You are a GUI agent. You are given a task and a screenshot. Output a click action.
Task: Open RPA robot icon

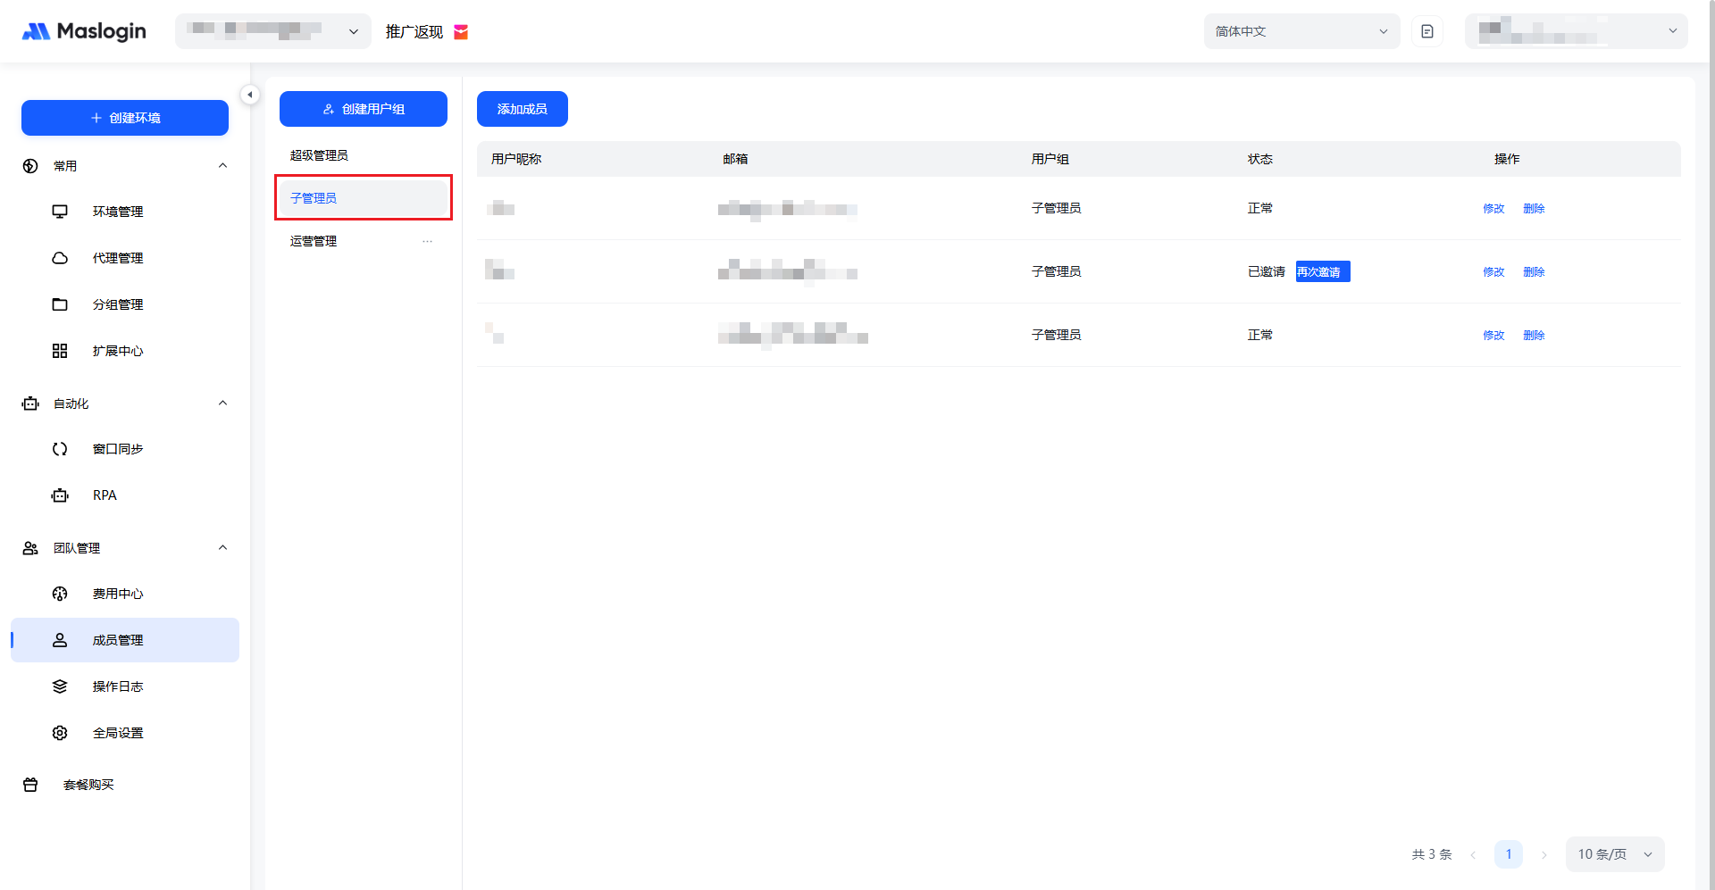click(x=60, y=495)
